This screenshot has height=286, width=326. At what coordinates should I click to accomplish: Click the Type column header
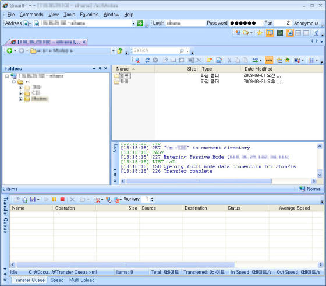pyautogui.click(x=219, y=69)
